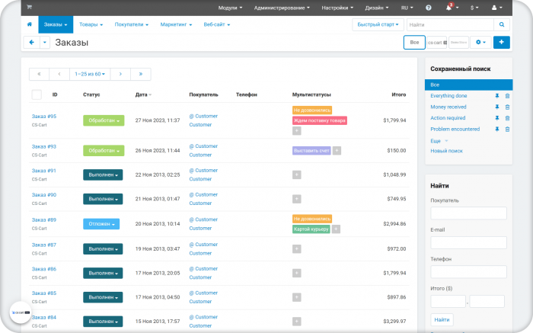Add multistatus to order #89
This screenshot has height=333, width=533.
coord(336,229)
